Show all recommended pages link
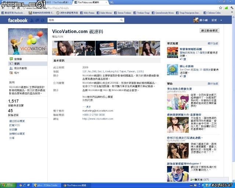The width and height of the screenshot is (235, 188). coord(213,43)
